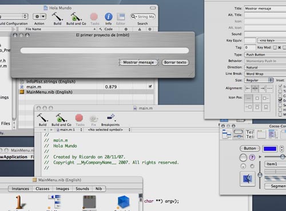Open the Line Break dropdown showing Word Wrap

point(265,74)
